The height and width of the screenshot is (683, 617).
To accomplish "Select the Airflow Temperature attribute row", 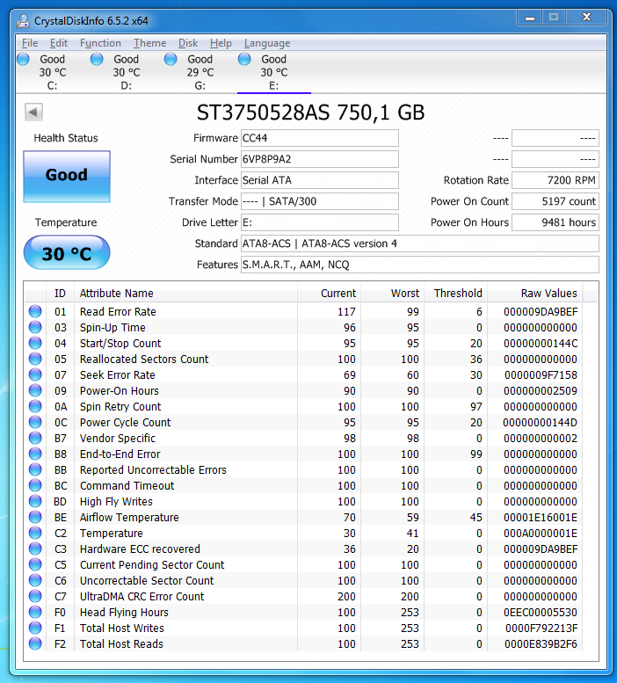I will point(129,517).
